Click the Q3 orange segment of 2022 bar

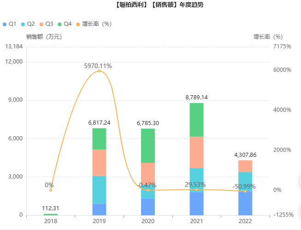point(245,166)
